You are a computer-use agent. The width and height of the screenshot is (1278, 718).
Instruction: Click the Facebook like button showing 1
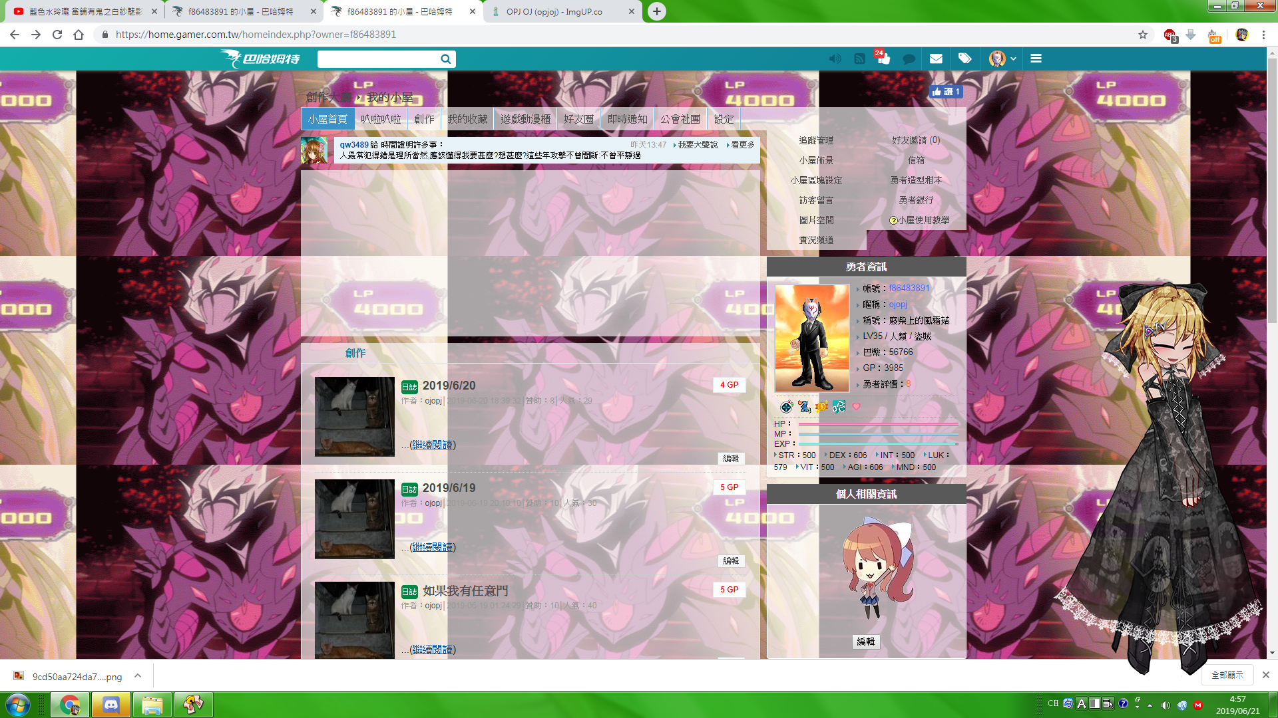pyautogui.click(x=946, y=92)
